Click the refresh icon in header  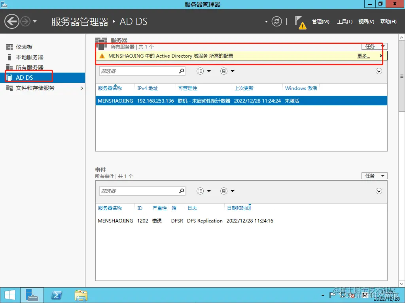pyautogui.click(x=276, y=21)
